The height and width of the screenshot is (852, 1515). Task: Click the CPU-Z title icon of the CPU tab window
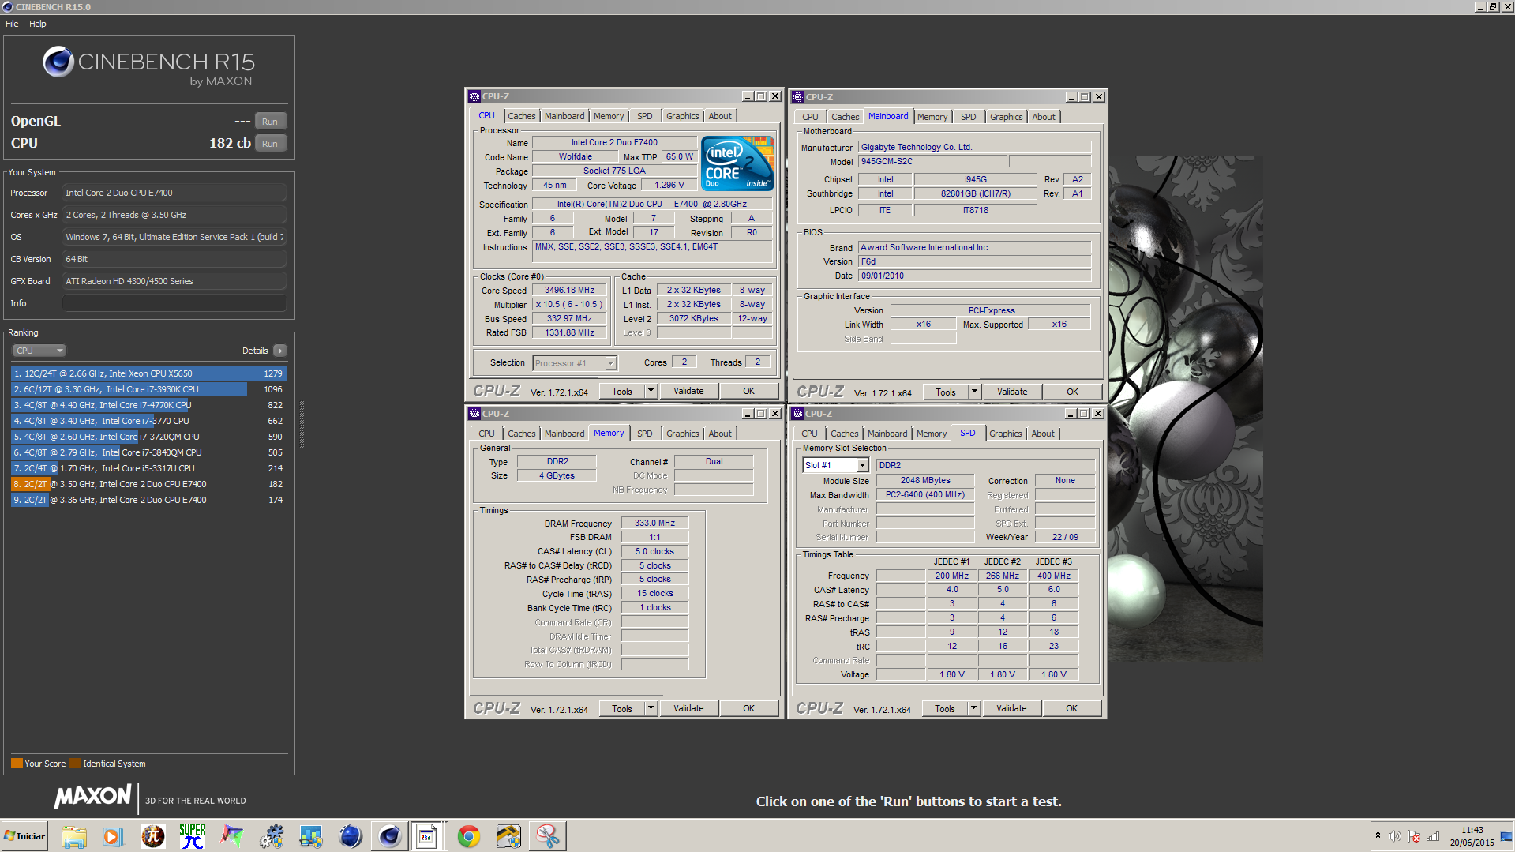coord(474,96)
